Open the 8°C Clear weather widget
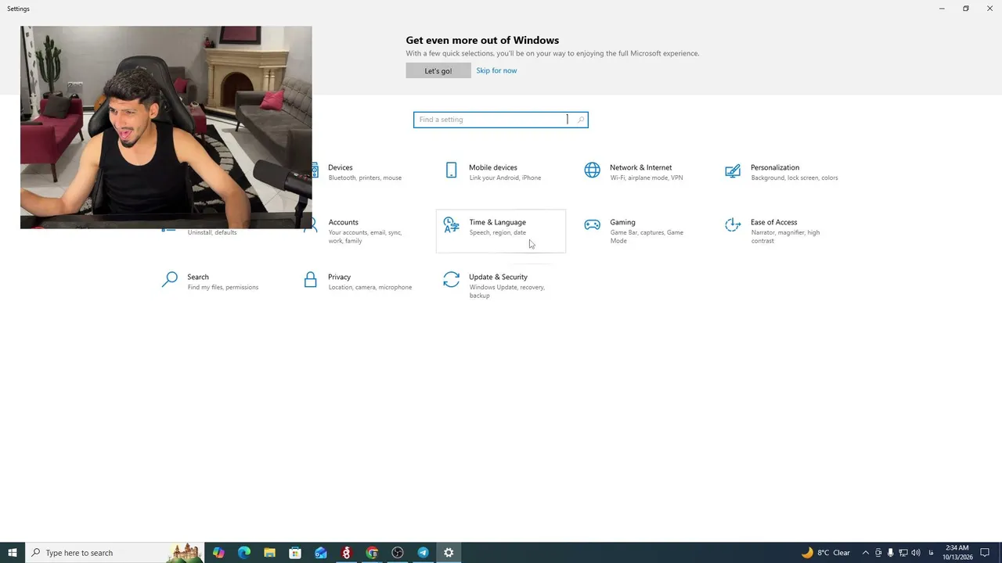The image size is (1002, 563). [826, 553]
